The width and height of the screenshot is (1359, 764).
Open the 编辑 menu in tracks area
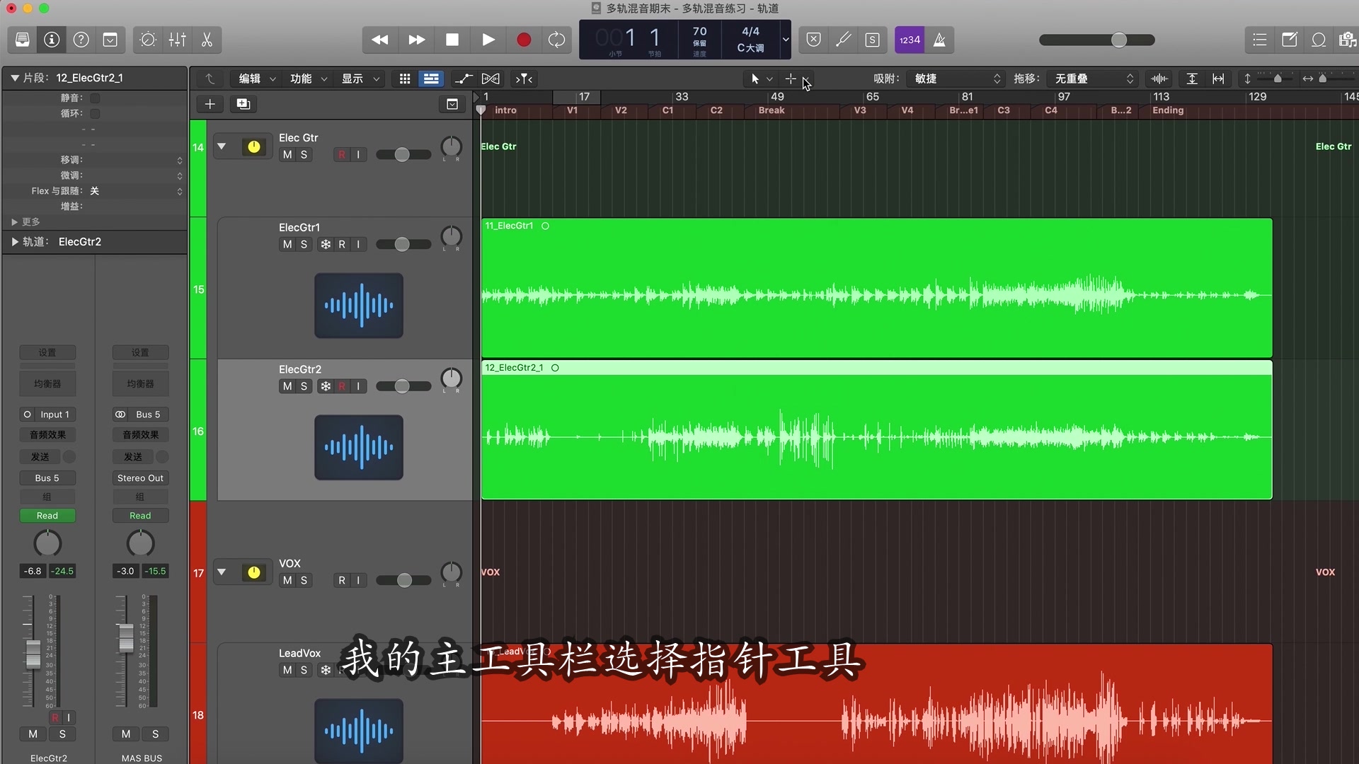(x=256, y=79)
